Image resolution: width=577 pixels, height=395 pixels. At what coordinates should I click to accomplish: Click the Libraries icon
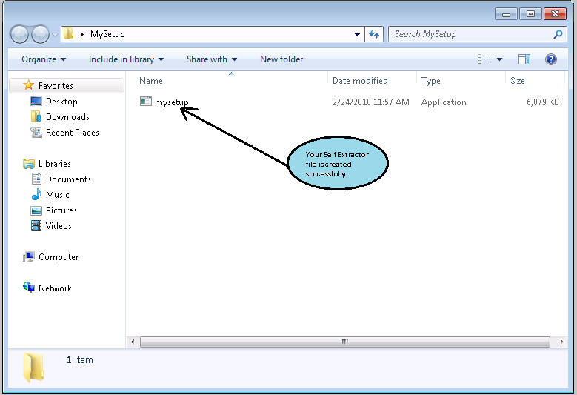pos(28,164)
